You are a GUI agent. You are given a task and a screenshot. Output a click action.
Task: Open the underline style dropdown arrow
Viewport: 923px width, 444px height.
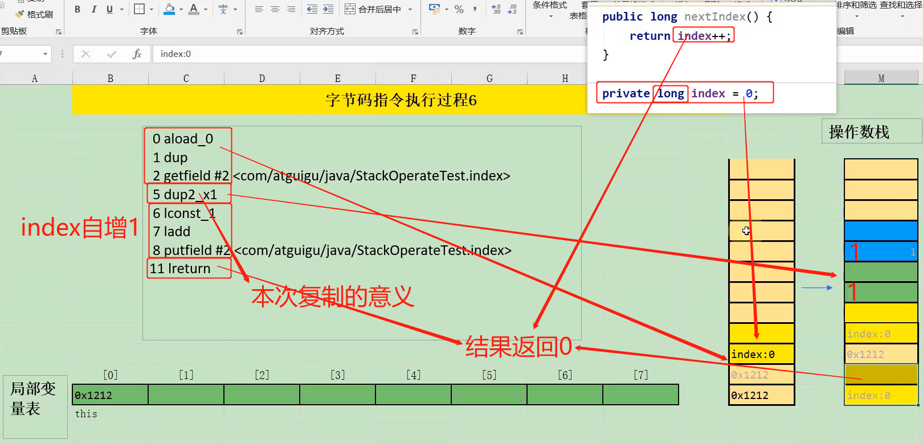121,9
